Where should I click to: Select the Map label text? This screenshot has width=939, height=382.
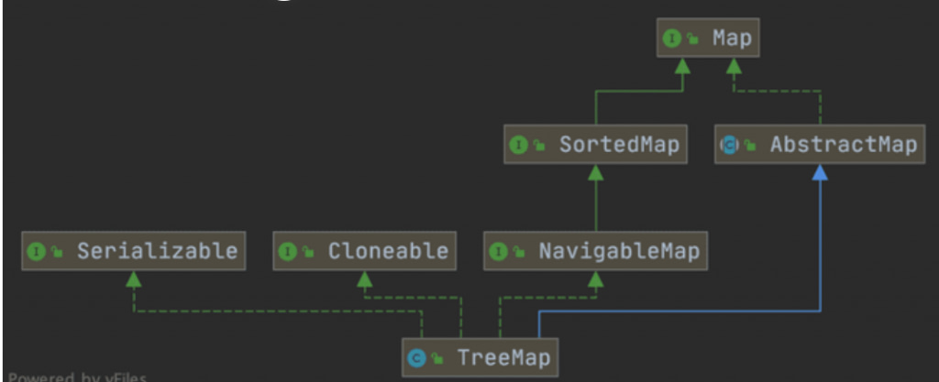coord(731,38)
